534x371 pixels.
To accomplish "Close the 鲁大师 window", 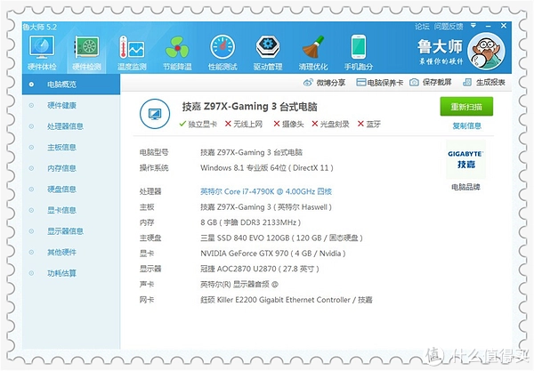I will 504,26.
